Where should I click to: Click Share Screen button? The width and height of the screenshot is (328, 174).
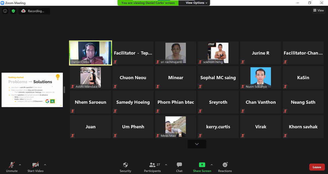pos(202,167)
